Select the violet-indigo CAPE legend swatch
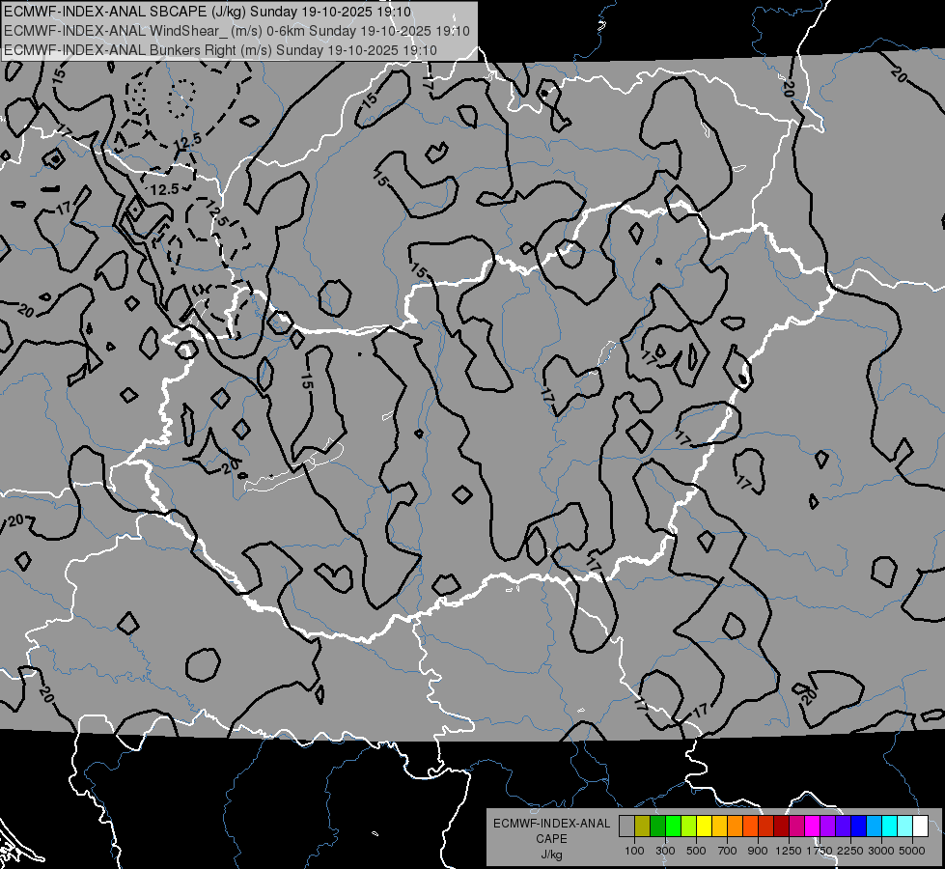 tap(843, 827)
